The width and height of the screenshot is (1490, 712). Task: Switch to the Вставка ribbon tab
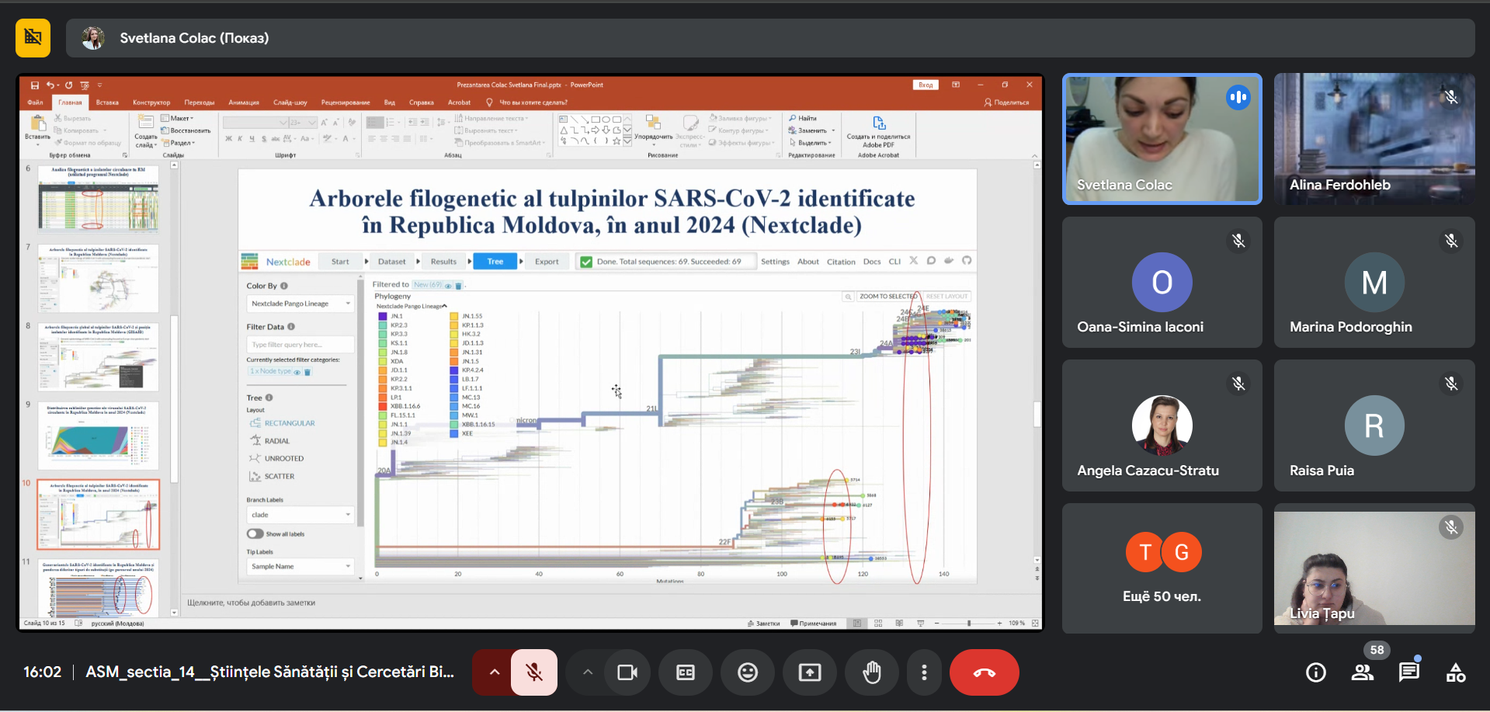(x=107, y=102)
